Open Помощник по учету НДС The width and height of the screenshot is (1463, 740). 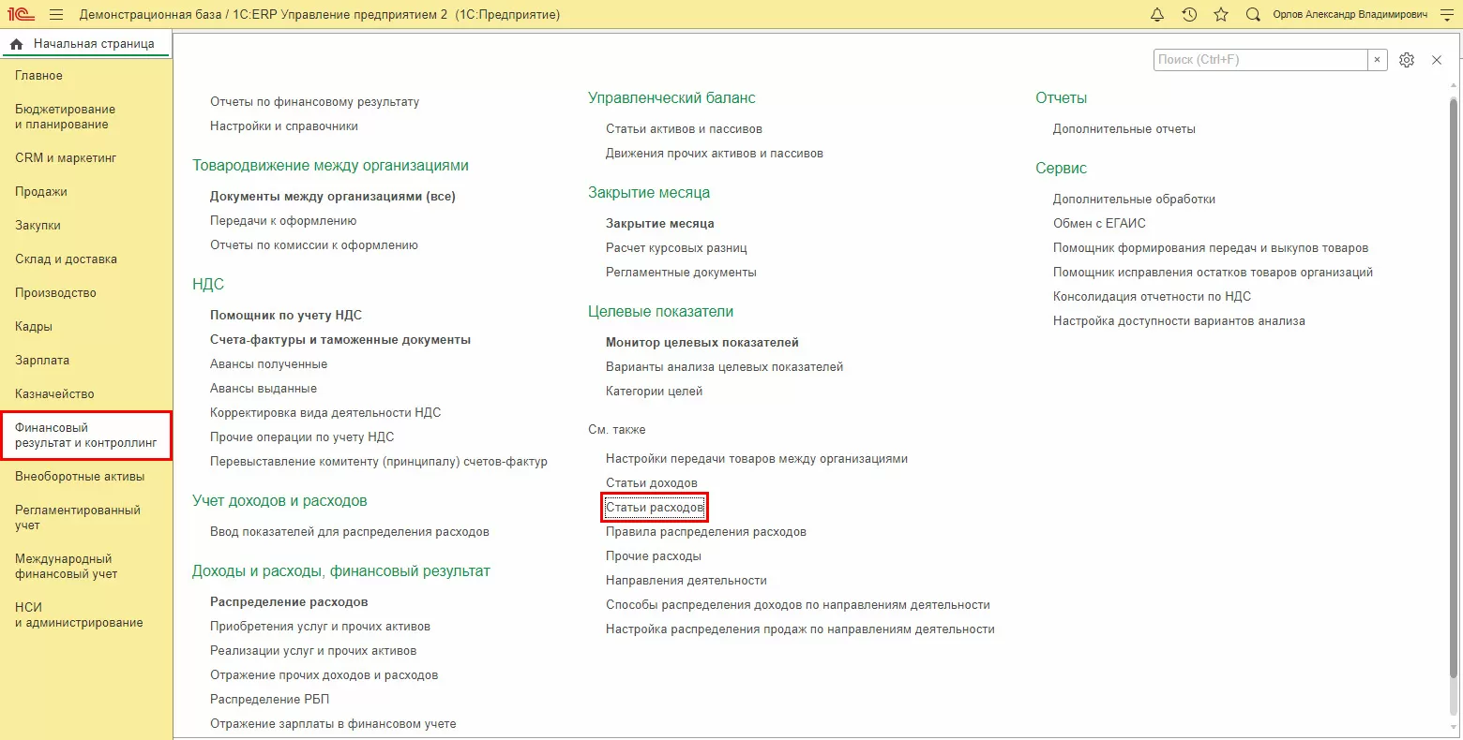[x=286, y=316]
